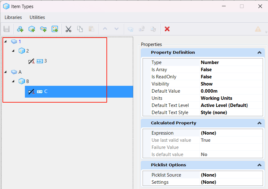The height and width of the screenshot is (189, 268).
Task: Click the Copy icon in toolbar
Action: (x=80, y=29)
